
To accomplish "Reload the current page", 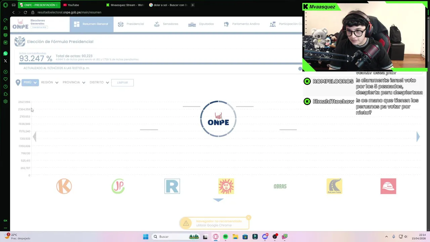I will 25,12.
